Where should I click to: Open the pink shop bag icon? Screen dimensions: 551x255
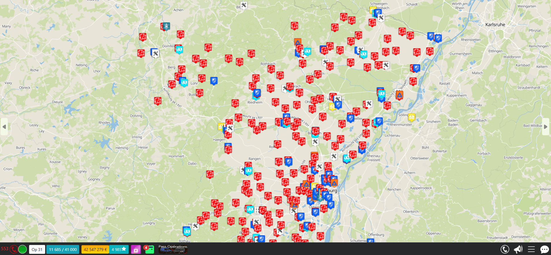[136, 250]
